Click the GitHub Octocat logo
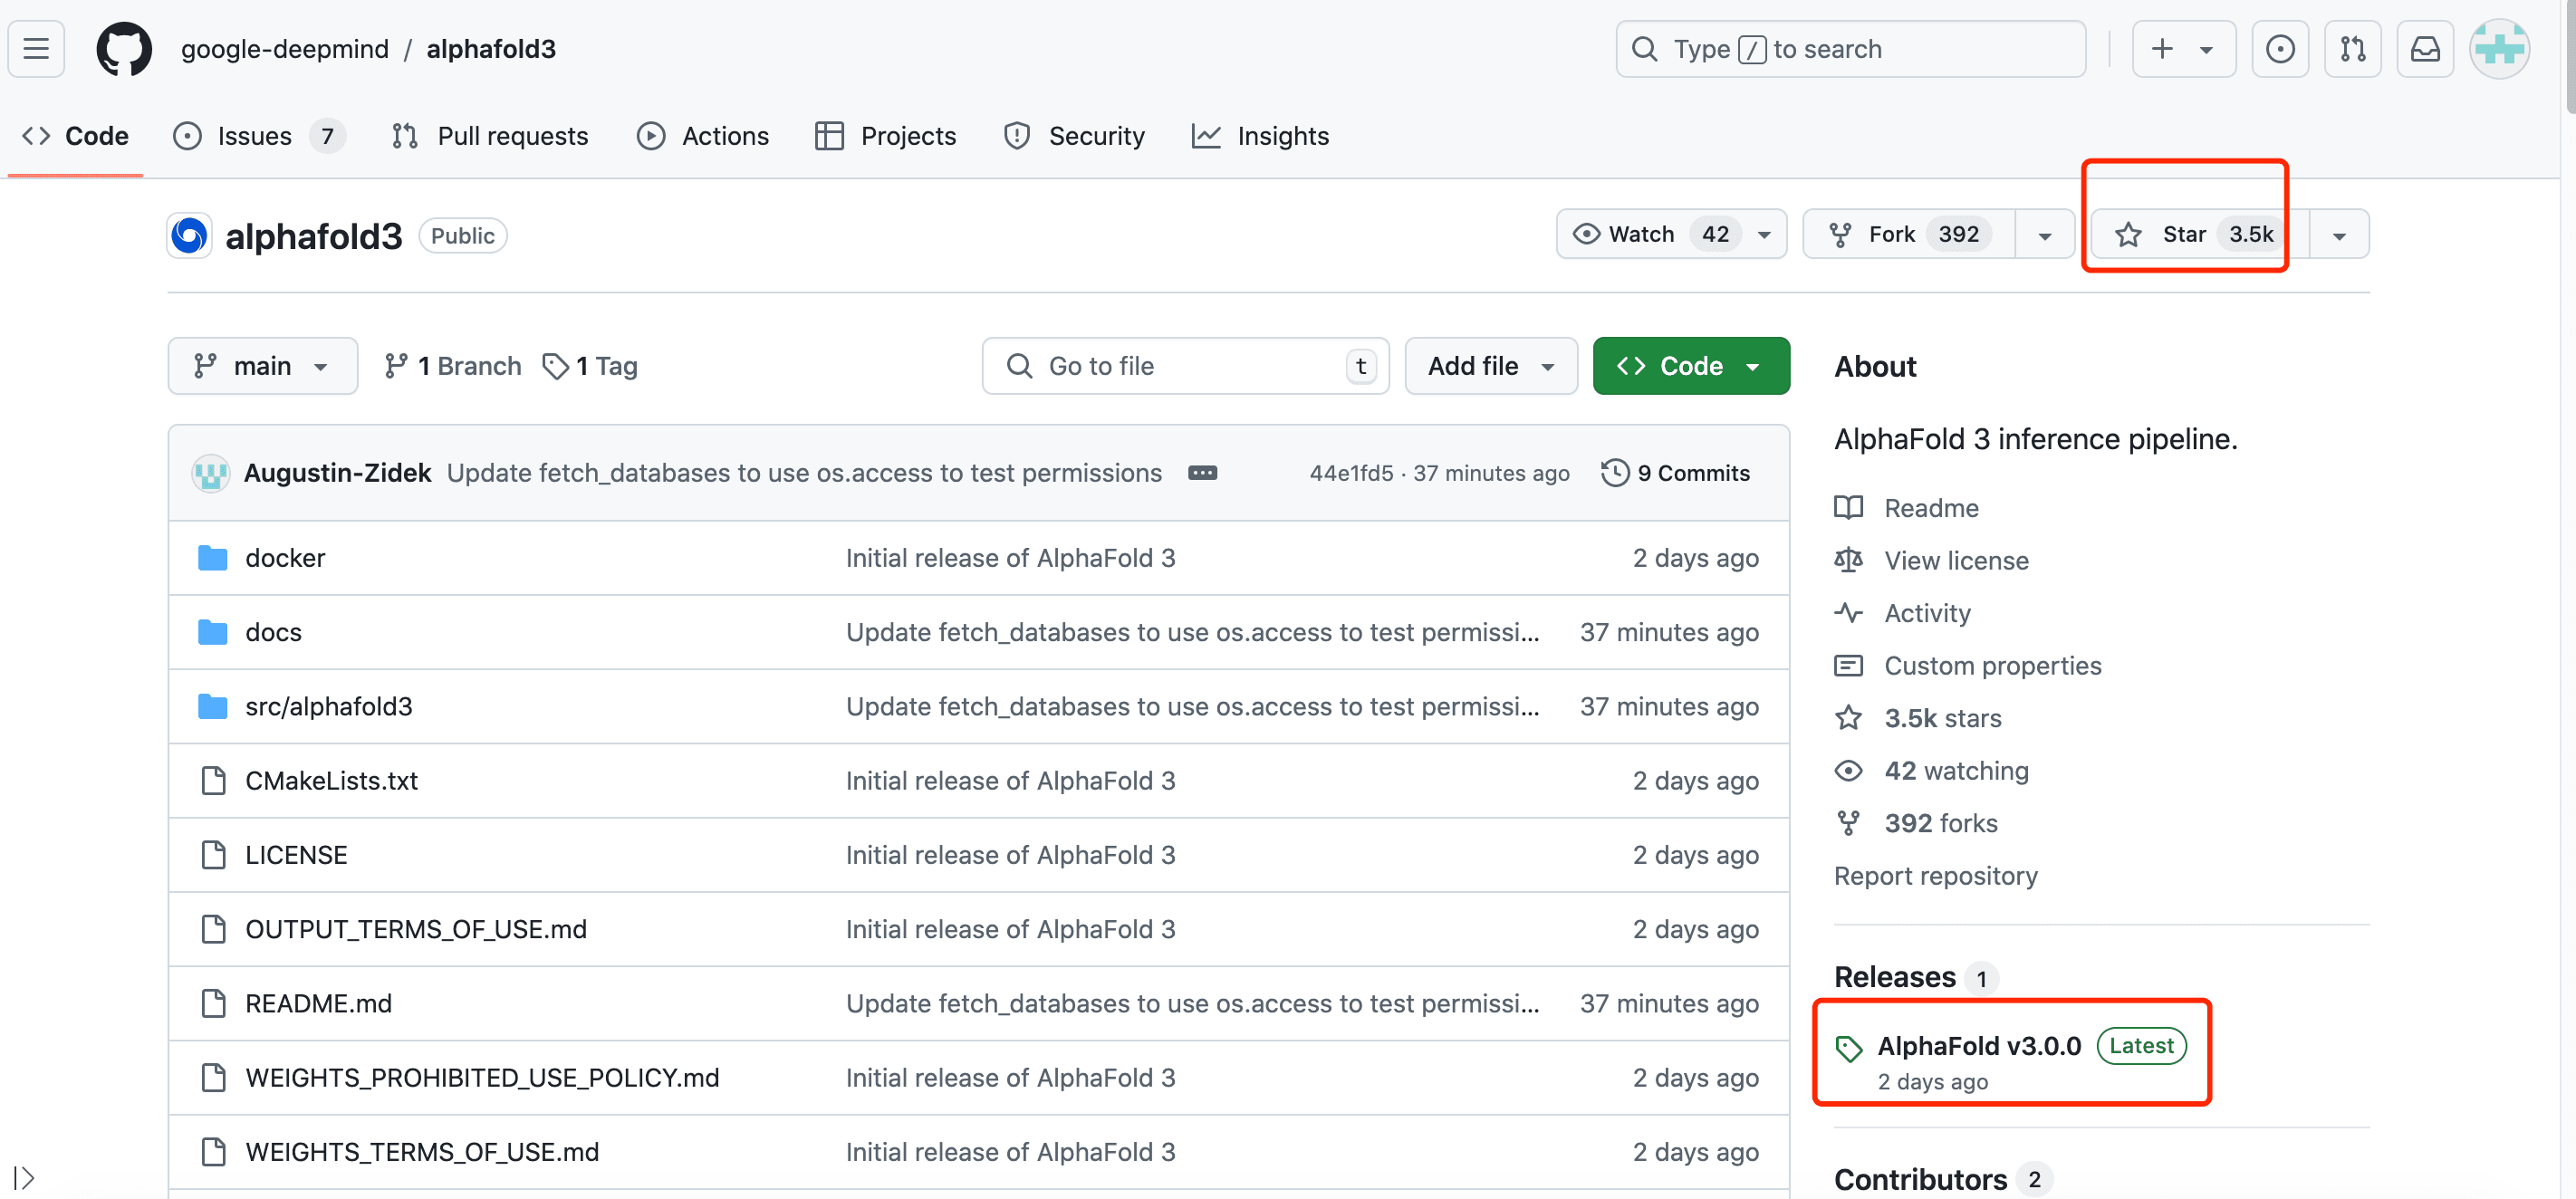This screenshot has width=2576, height=1199. click(x=124, y=49)
